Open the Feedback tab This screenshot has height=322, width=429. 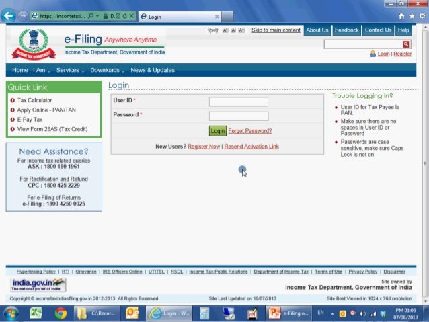point(347,30)
